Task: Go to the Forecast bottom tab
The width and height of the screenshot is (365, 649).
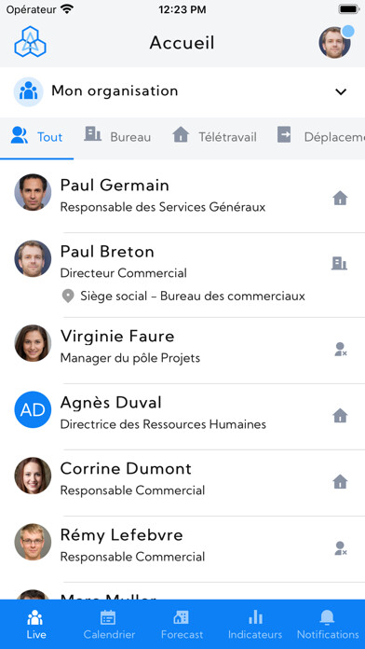Action: click(182, 624)
